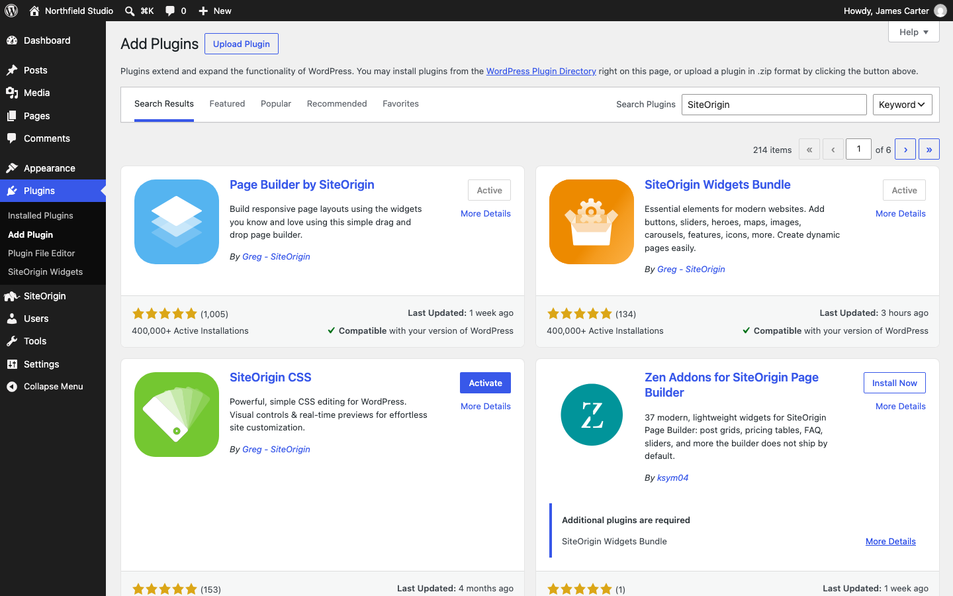Open Pages in sidebar
The width and height of the screenshot is (953, 596).
pyautogui.click(x=53, y=116)
